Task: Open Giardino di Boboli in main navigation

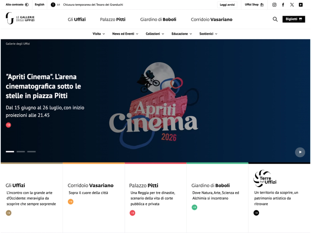Action: (x=158, y=19)
